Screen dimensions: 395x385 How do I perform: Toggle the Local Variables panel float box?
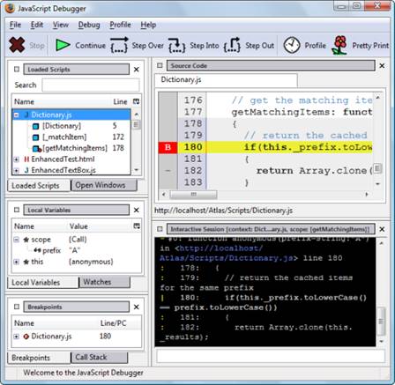17,210
